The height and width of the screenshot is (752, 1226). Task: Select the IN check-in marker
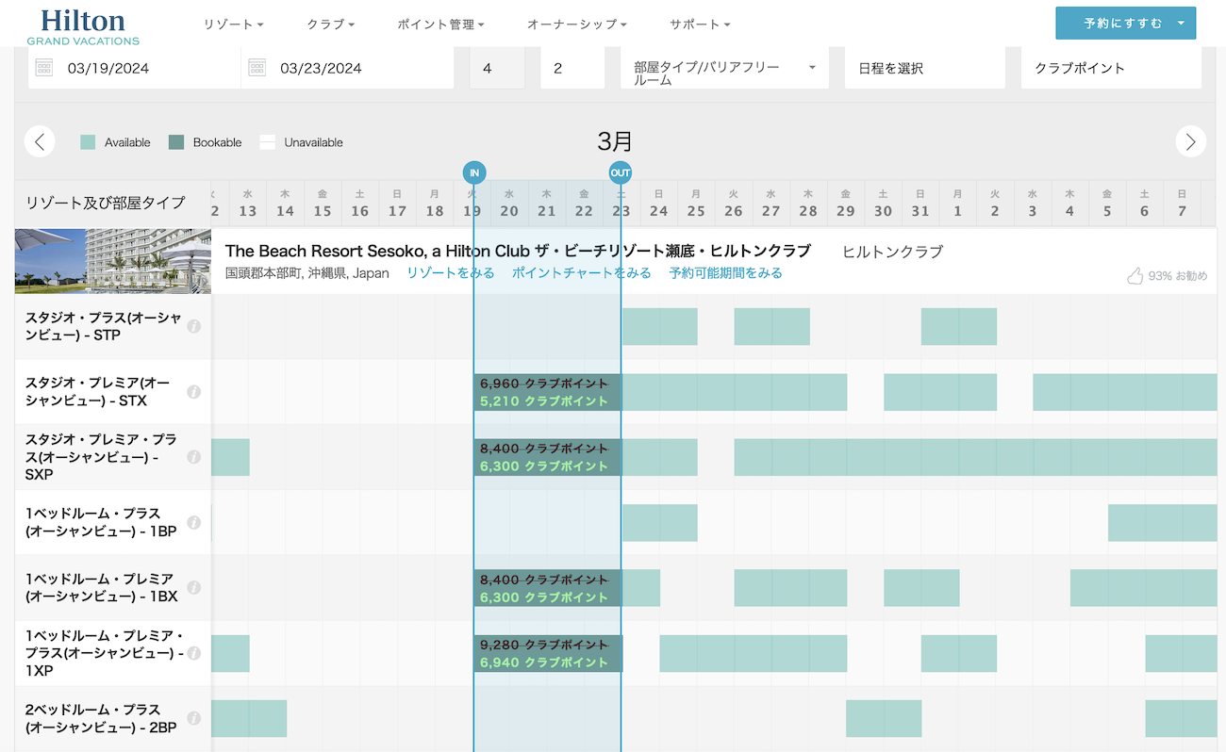click(474, 172)
